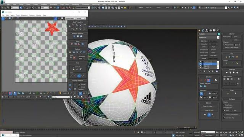Click the Spherical Map projection icon

click(234, 73)
